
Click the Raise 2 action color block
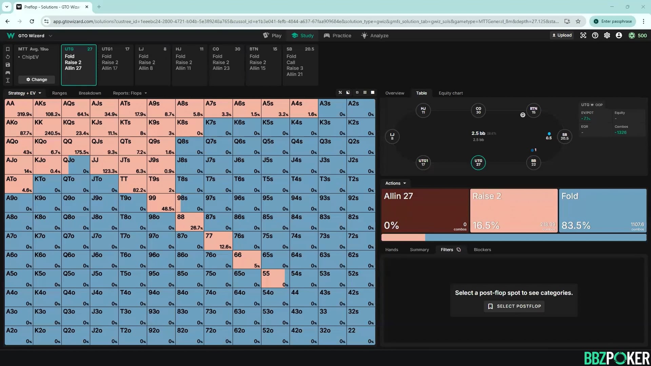pos(514,210)
